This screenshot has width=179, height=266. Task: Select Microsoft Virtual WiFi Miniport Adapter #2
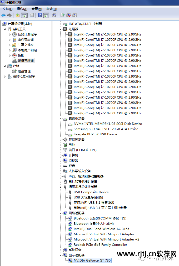(106, 239)
